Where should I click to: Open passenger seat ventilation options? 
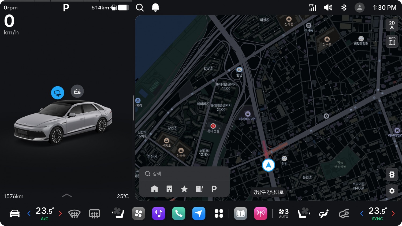coord(304,213)
